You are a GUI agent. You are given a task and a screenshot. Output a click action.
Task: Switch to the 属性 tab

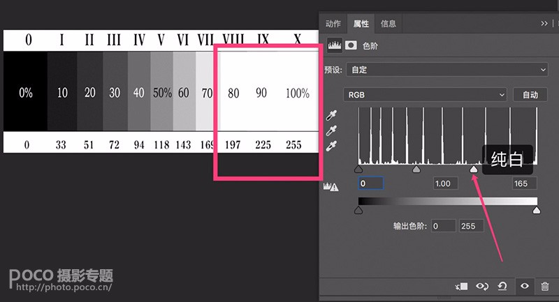[361, 24]
